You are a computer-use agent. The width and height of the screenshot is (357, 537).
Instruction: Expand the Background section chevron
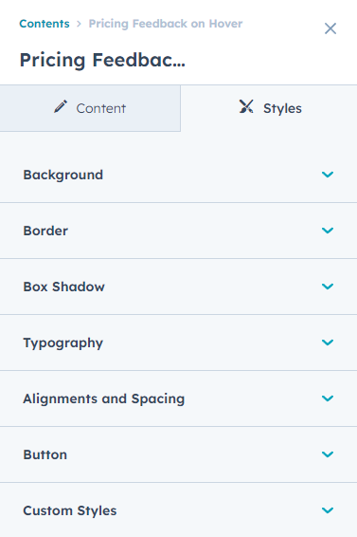[328, 175]
